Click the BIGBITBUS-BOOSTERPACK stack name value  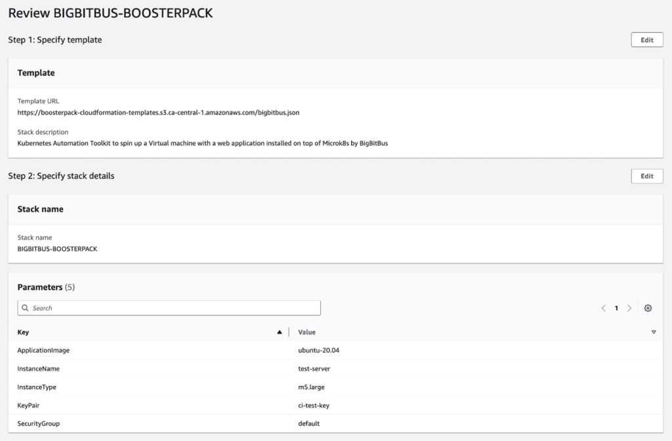click(57, 249)
